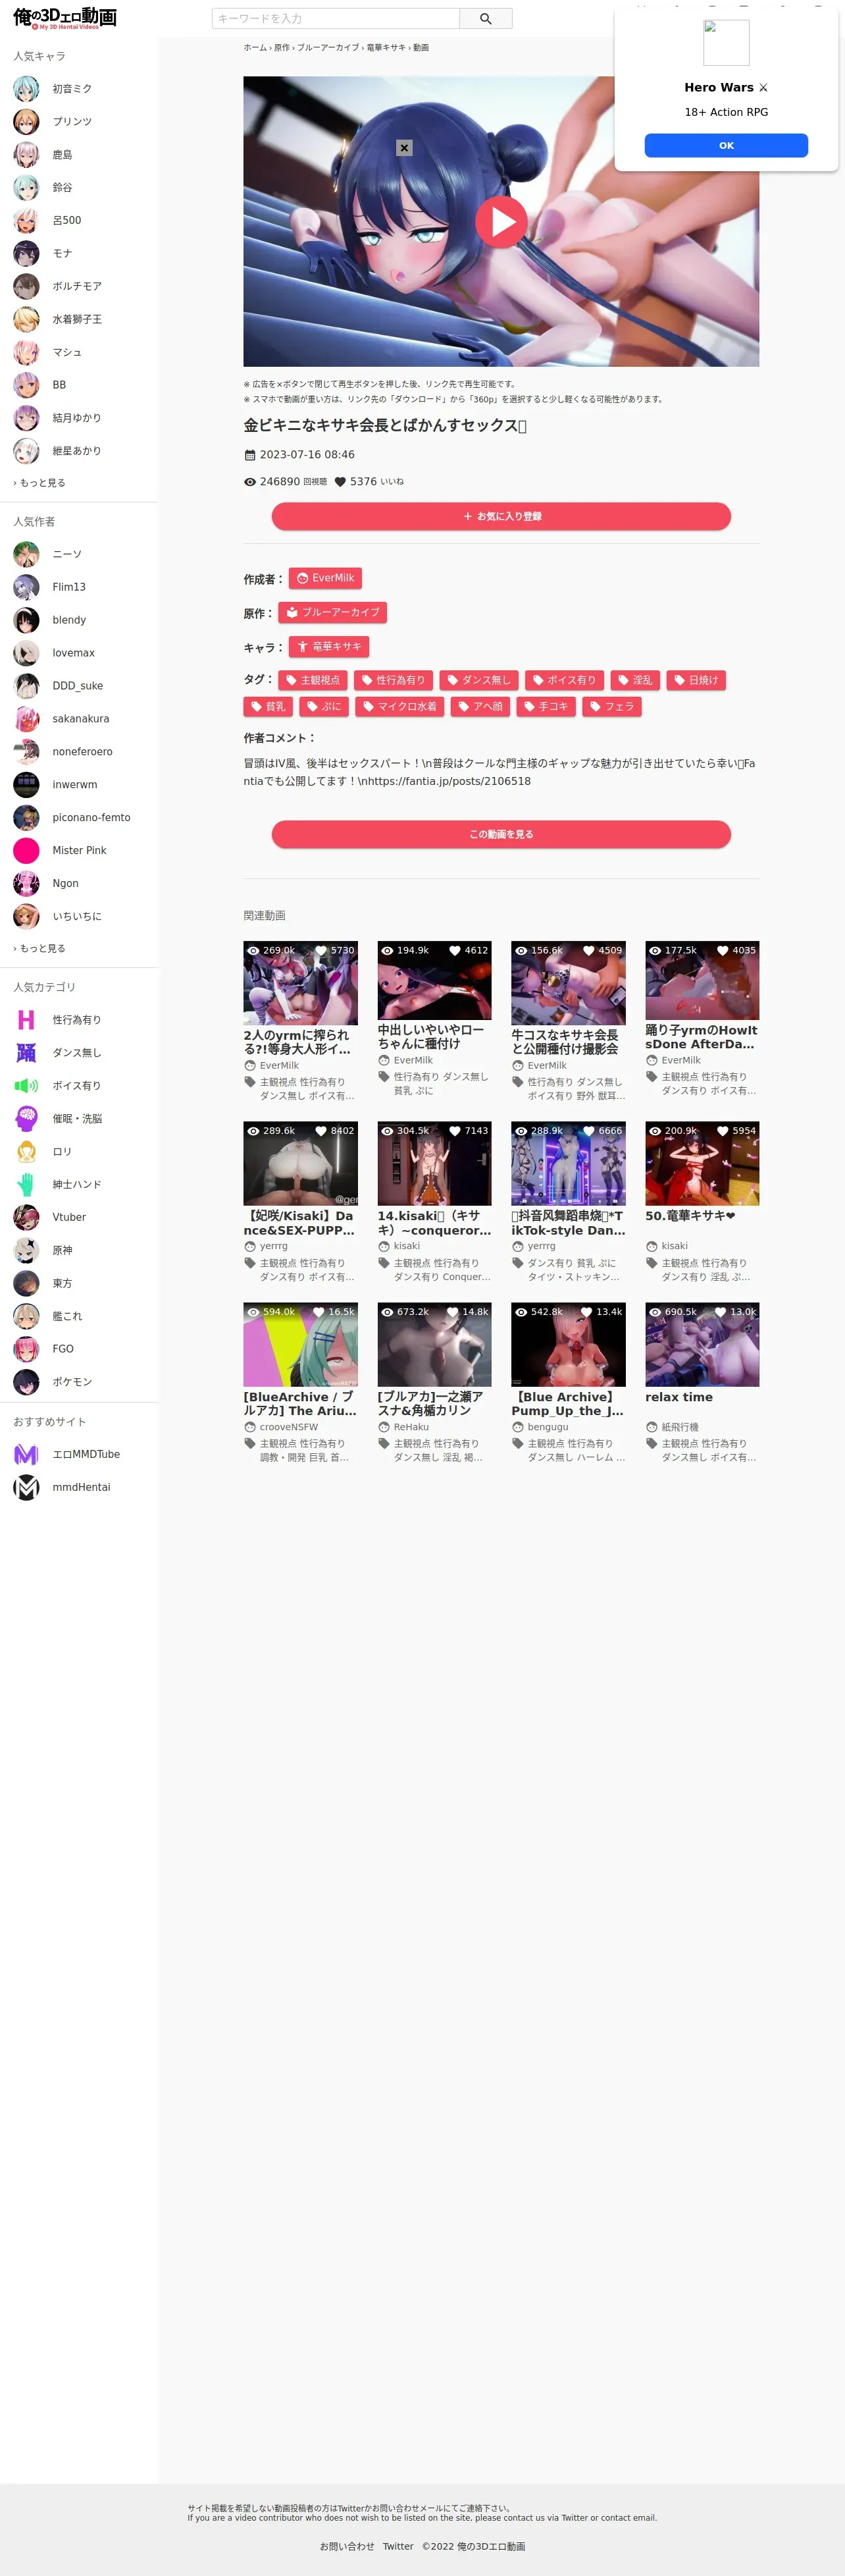Select the アヘ顔 tag

(480, 706)
